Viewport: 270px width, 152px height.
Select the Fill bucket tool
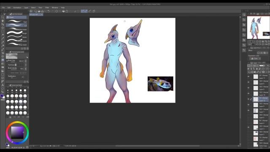pos(3,68)
